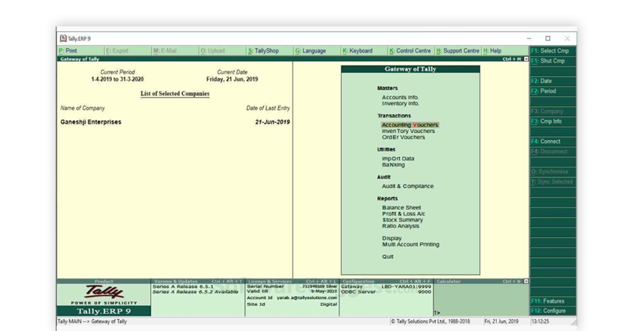This screenshot has width=633, height=331.
Task: Open the Upload option
Action: point(222,51)
